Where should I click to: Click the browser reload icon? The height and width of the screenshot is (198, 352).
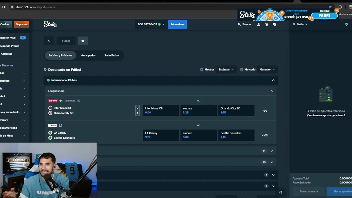(4, 7)
